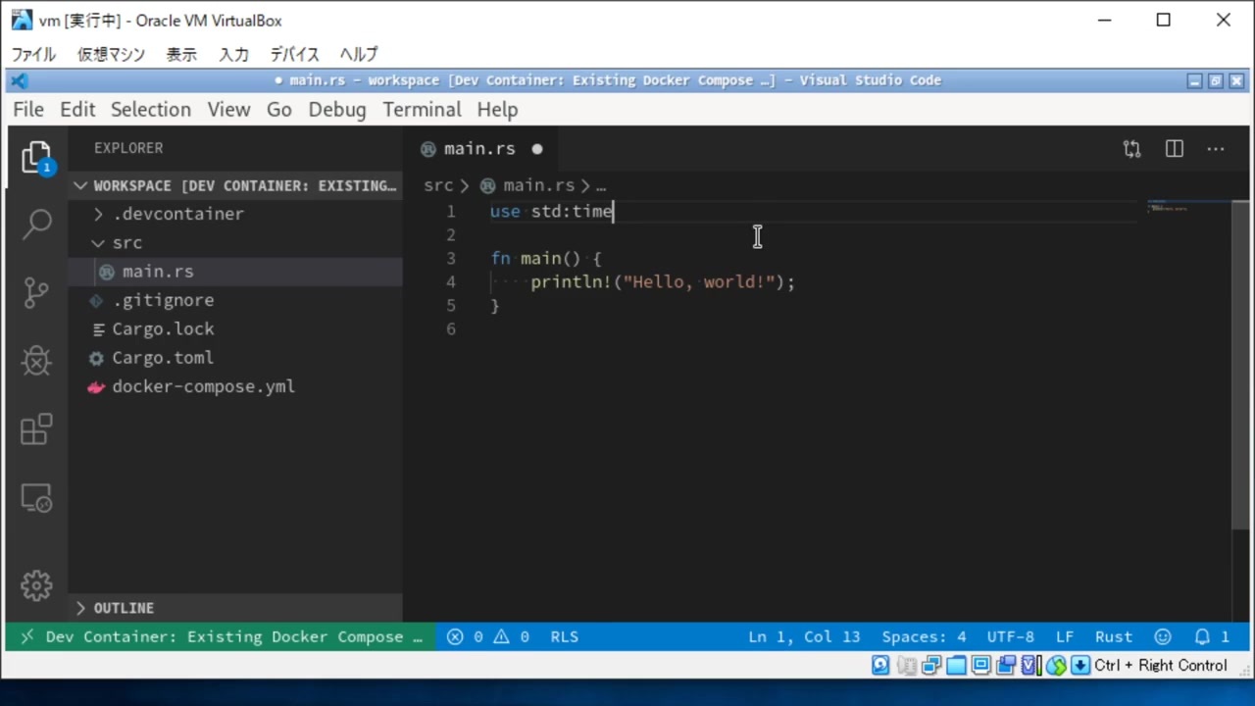Open the Remote Explorer view
This screenshot has width=1255, height=706.
point(36,498)
